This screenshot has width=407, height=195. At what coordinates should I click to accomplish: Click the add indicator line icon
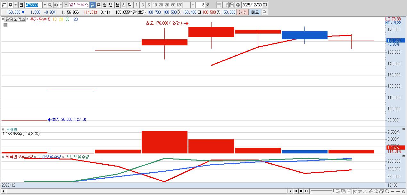225,5
